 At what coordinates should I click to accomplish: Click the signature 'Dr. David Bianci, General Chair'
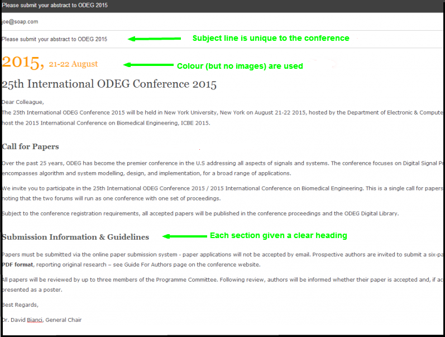[x=42, y=320]
